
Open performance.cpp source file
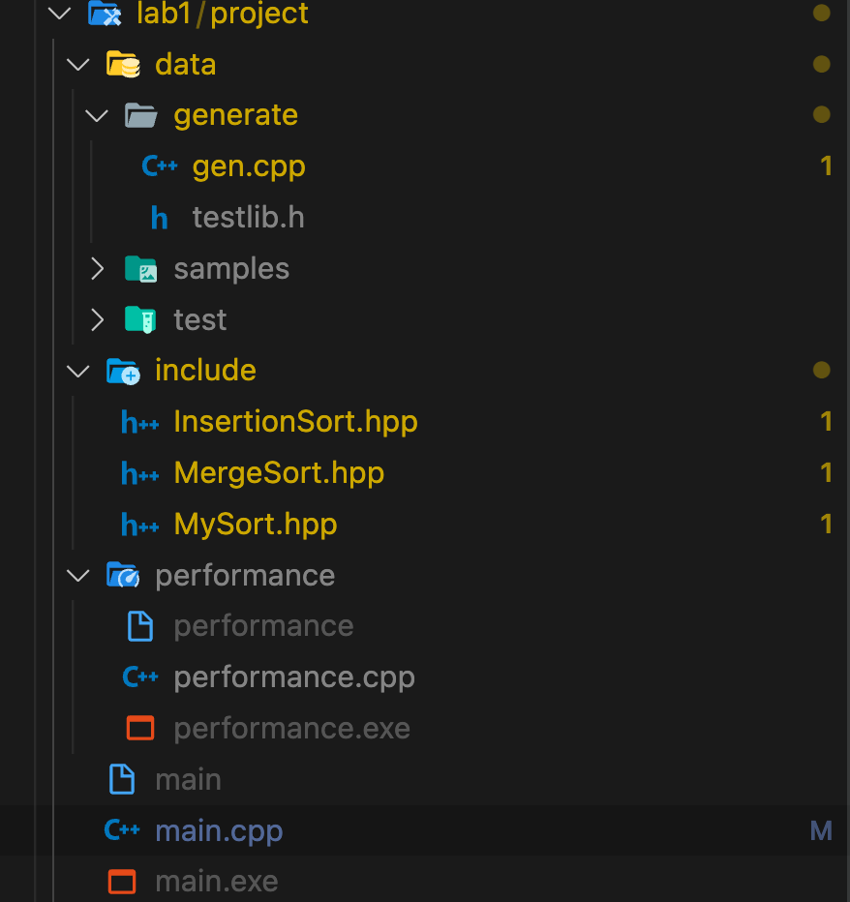[x=294, y=677]
